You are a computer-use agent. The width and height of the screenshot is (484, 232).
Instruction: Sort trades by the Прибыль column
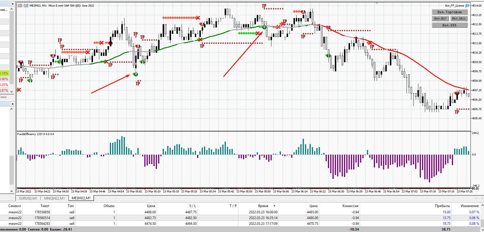(442, 206)
